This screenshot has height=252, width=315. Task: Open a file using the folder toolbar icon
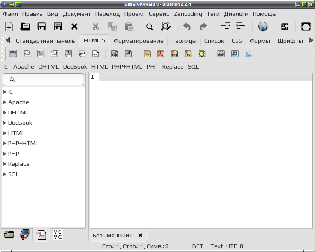pyautogui.click(x=25, y=27)
